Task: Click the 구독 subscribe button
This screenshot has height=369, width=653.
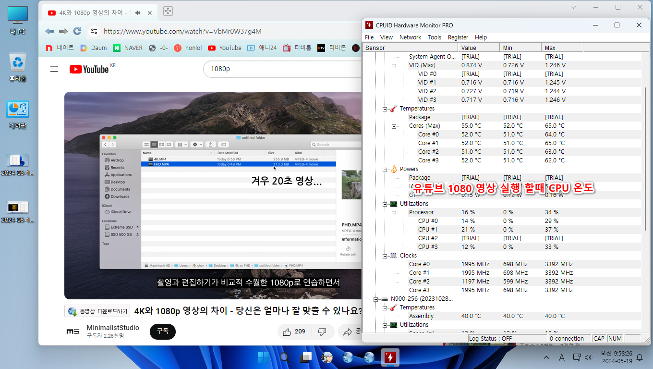Action: pyautogui.click(x=163, y=332)
